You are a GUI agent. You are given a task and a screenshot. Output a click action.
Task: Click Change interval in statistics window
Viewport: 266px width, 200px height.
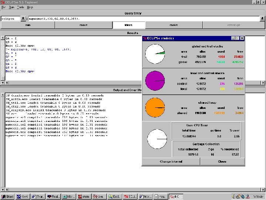click(x=171, y=161)
